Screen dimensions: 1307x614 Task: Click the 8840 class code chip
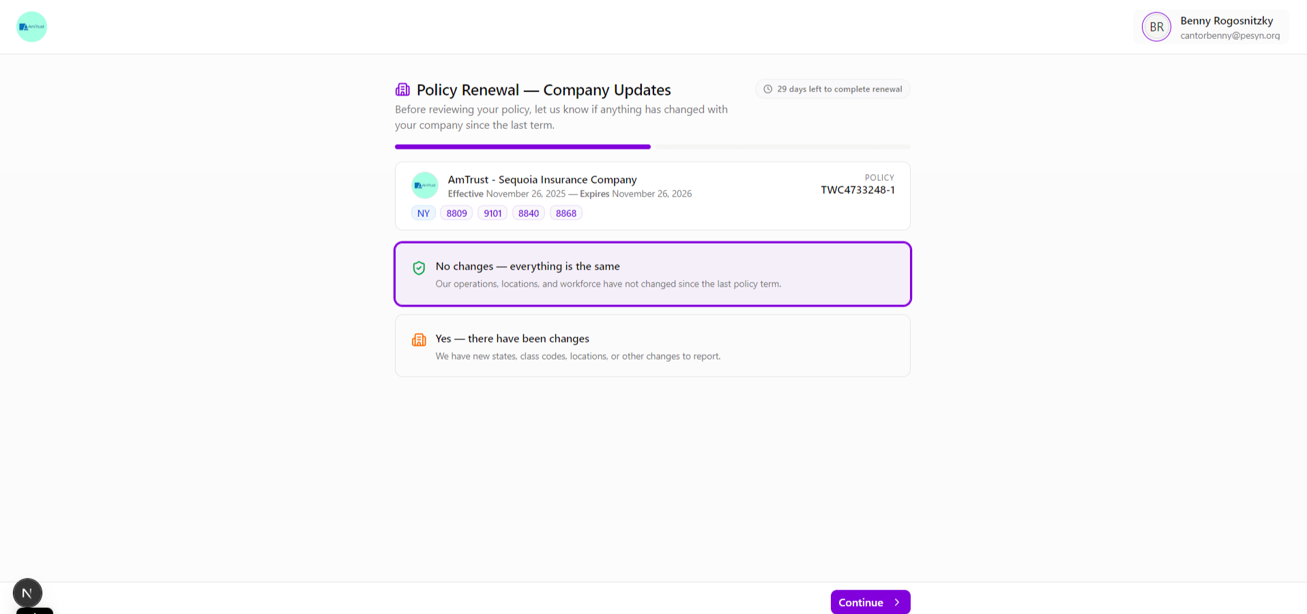[x=528, y=212]
